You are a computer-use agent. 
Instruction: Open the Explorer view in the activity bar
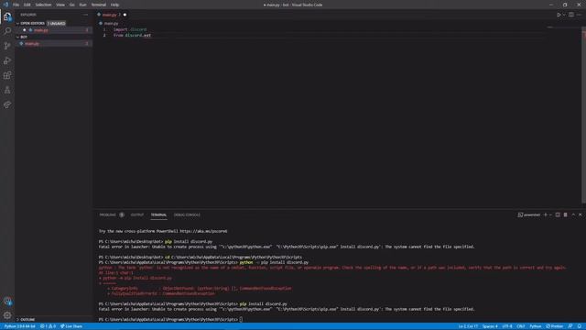click(7, 16)
